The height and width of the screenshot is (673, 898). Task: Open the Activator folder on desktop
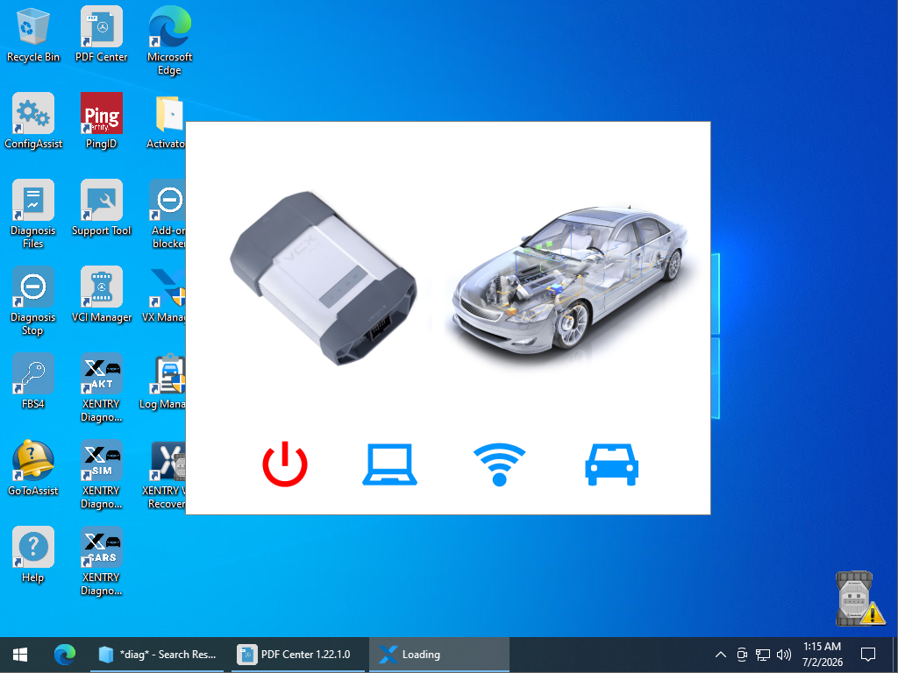pos(167,121)
